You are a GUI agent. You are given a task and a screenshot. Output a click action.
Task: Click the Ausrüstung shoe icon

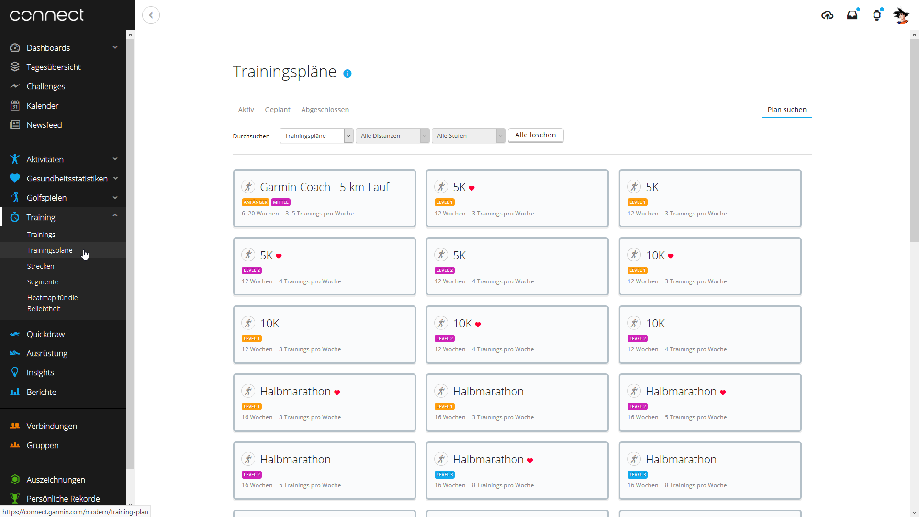click(x=15, y=353)
